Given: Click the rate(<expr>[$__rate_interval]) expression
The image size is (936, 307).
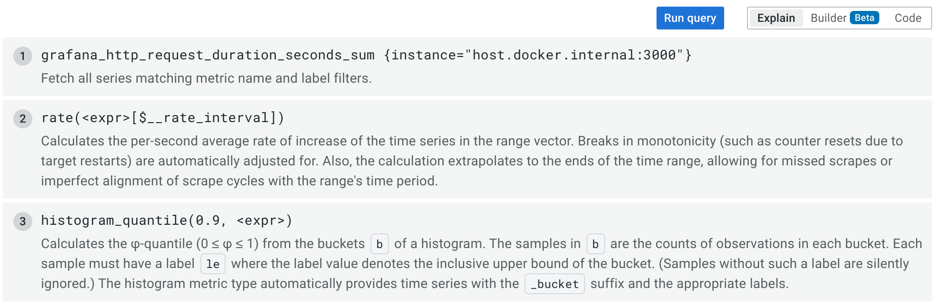Looking at the screenshot, I should pyautogui.click(x=162, y=118).
